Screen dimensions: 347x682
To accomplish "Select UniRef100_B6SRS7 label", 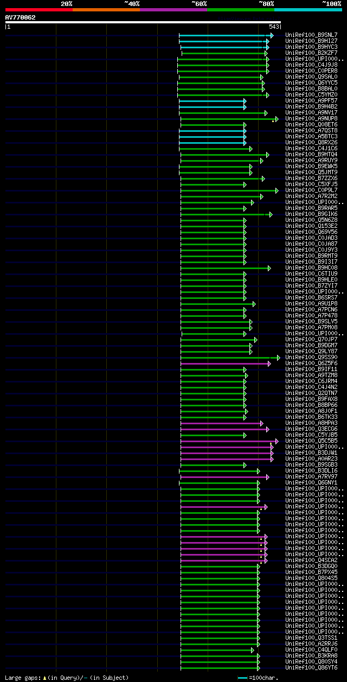I will [311, 298].
